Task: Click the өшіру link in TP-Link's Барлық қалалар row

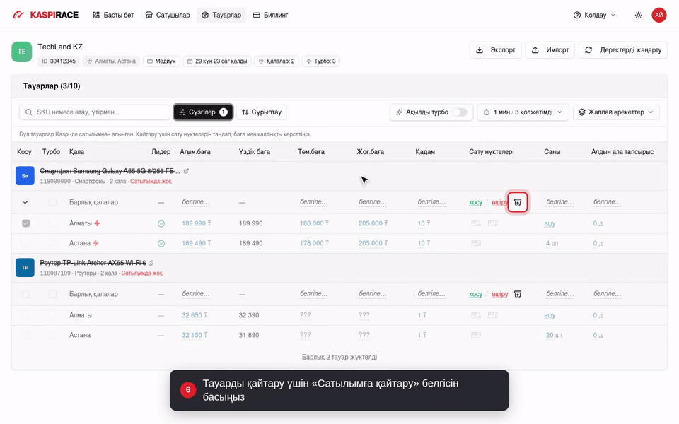Action: [x=500, y=294]
